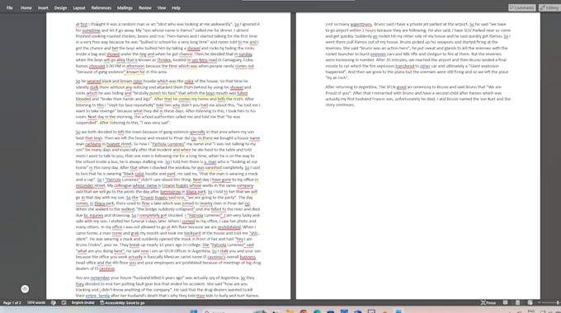Click paragraph starting 'After returning to Argentina'
Screen dimensions: 561x313
[418, 96]
